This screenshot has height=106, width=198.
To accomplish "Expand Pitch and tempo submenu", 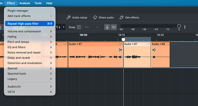I will (30, 42).
